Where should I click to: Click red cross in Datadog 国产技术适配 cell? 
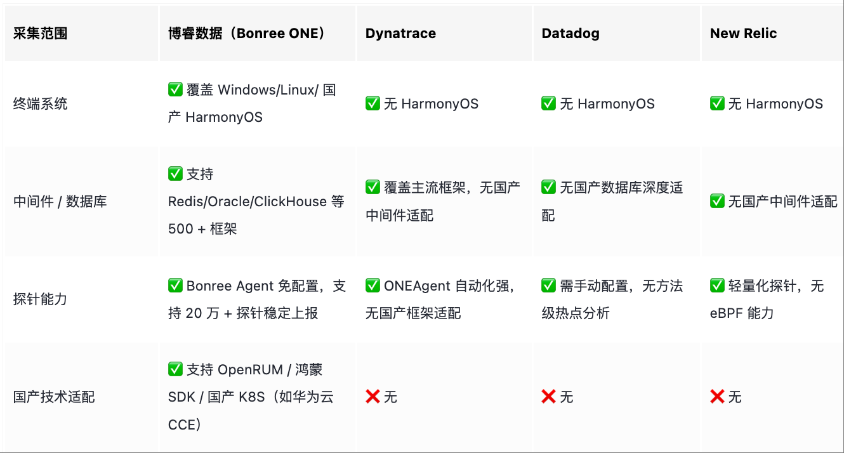[x=549, y=397]
